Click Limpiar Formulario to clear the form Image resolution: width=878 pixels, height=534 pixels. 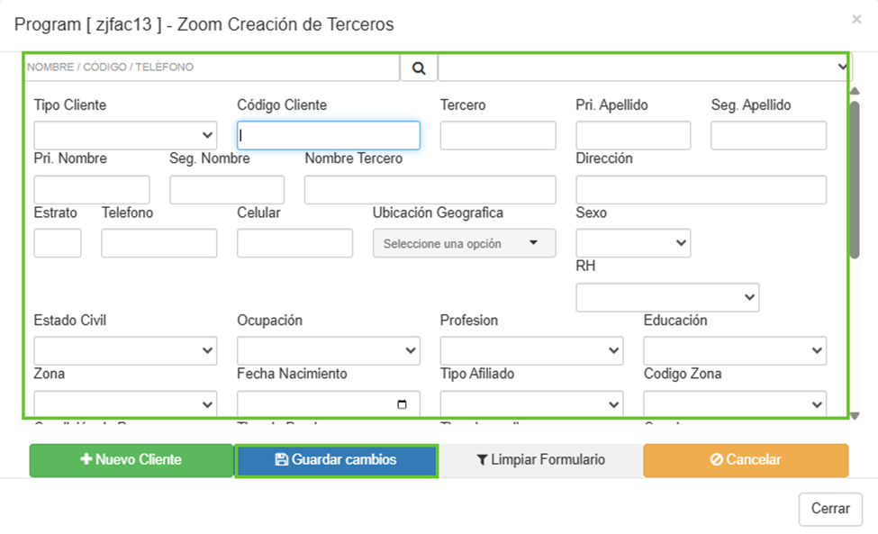[x=540, y=459]
